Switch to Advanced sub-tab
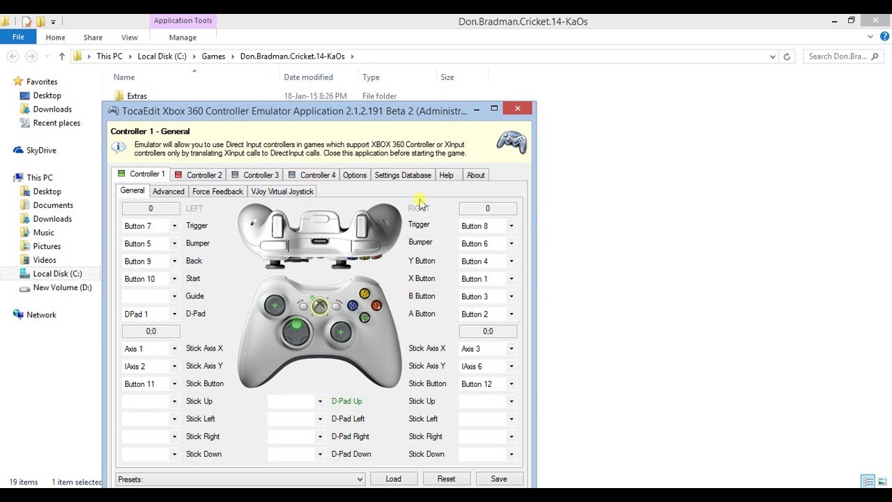 tap(169, 192)
